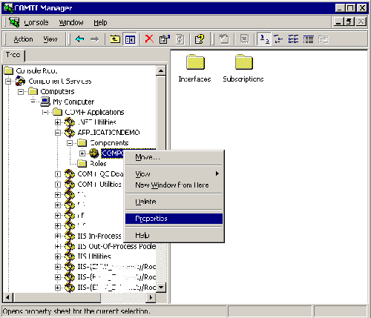Open Properties via the toolbar icon

(165, 39)
